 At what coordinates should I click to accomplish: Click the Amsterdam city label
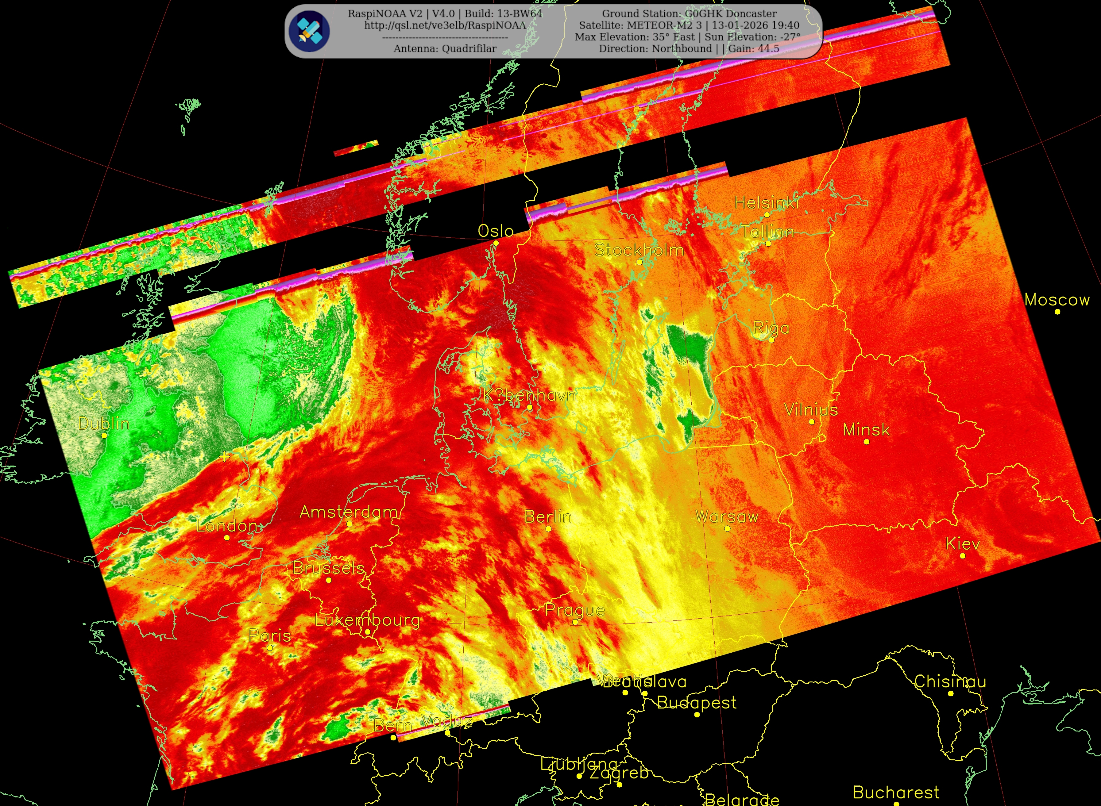click(x=349, y=512)
